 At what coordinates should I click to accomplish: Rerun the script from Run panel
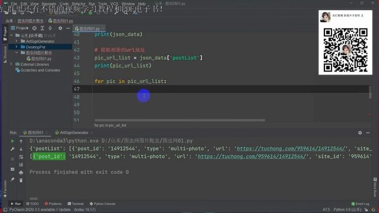12,141
